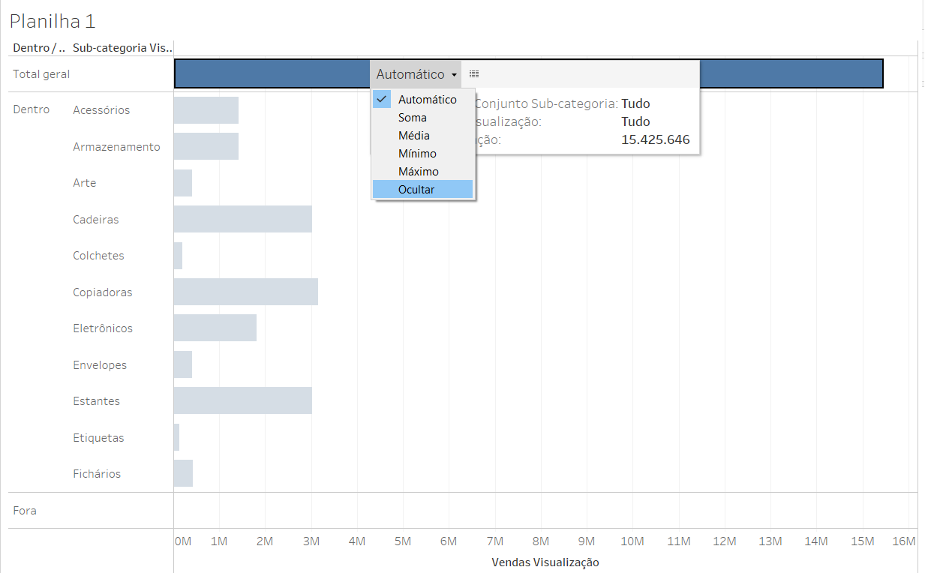Click the Armazenamento row label
Viewport: 925px width, 573px height.
pos(116,147)
